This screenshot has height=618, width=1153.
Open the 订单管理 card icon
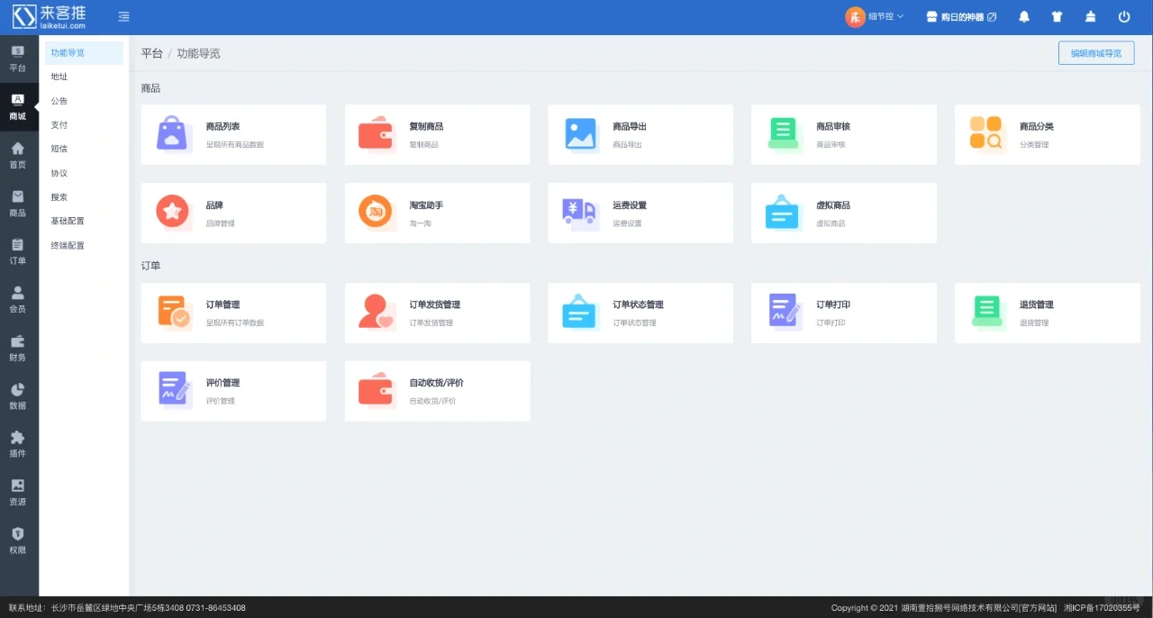tap(174, 312)
